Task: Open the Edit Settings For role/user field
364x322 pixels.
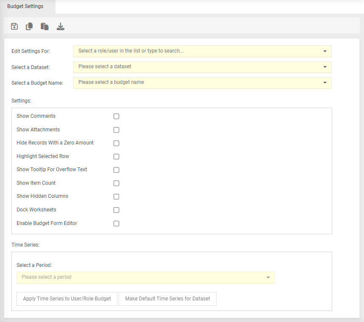Action: tap(203, 51)
